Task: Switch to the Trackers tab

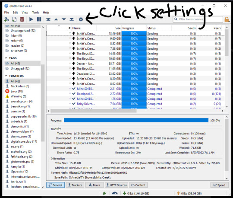Action: (x=75, y=185)
